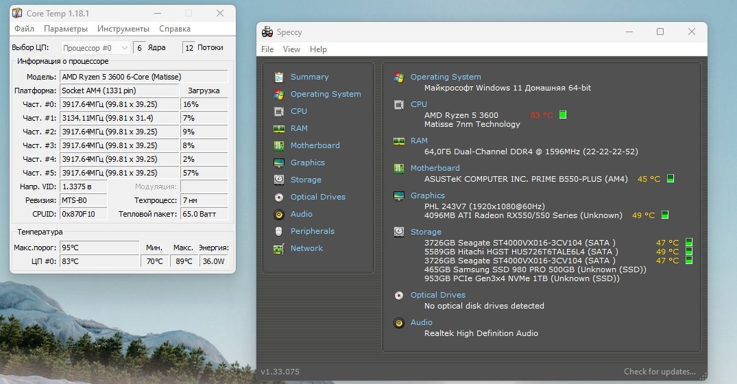Open the Параметры menu in Core Temp
The width and height of the screenshot is (737, 384).
point(66,29)
